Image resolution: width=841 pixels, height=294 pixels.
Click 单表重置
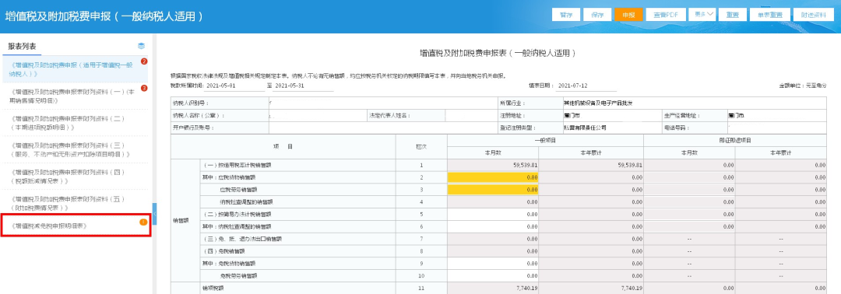[x=769, y=15]
